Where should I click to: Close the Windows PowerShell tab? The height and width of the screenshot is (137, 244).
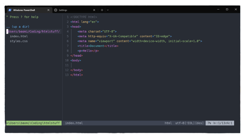tap(48, 10)
